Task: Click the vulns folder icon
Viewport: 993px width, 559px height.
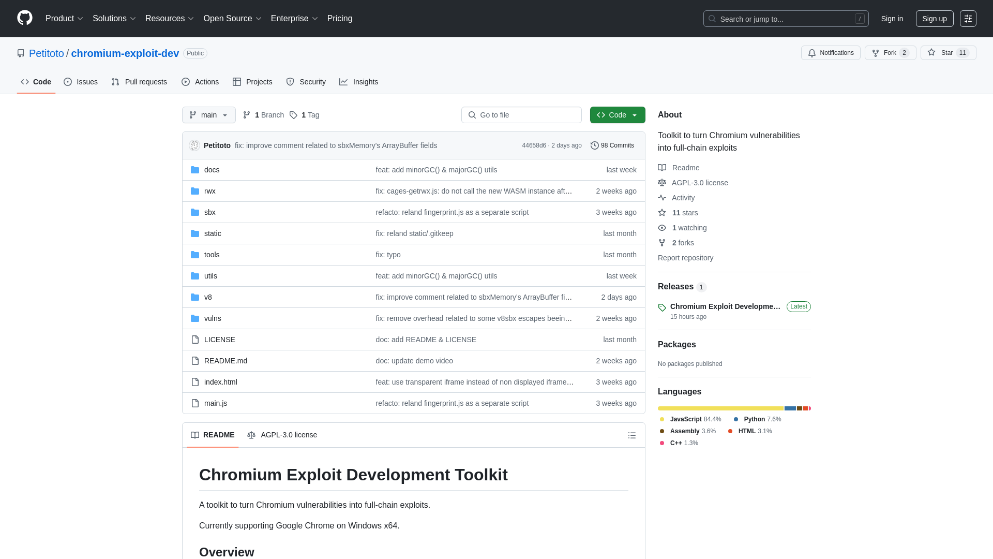Action: [195, 318]
